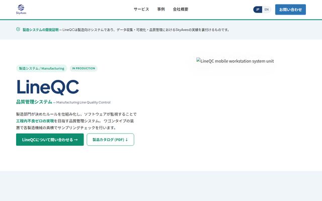Image resolution: width=322 pixels, height=201 pixels.
Task: Click LineQCについて問い合わせる button
Action: point(50,140)
